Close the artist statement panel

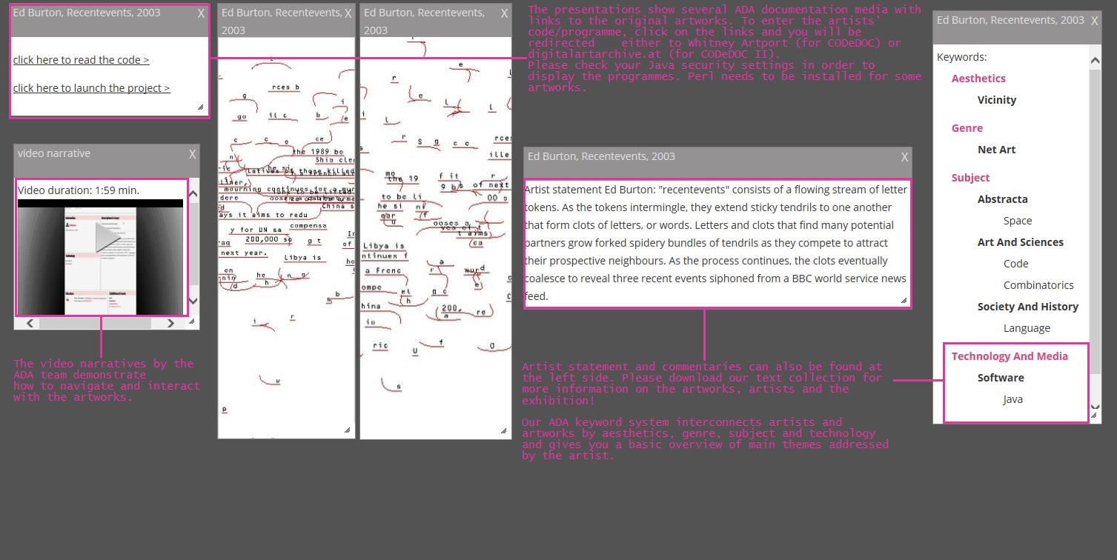(904, 157)
